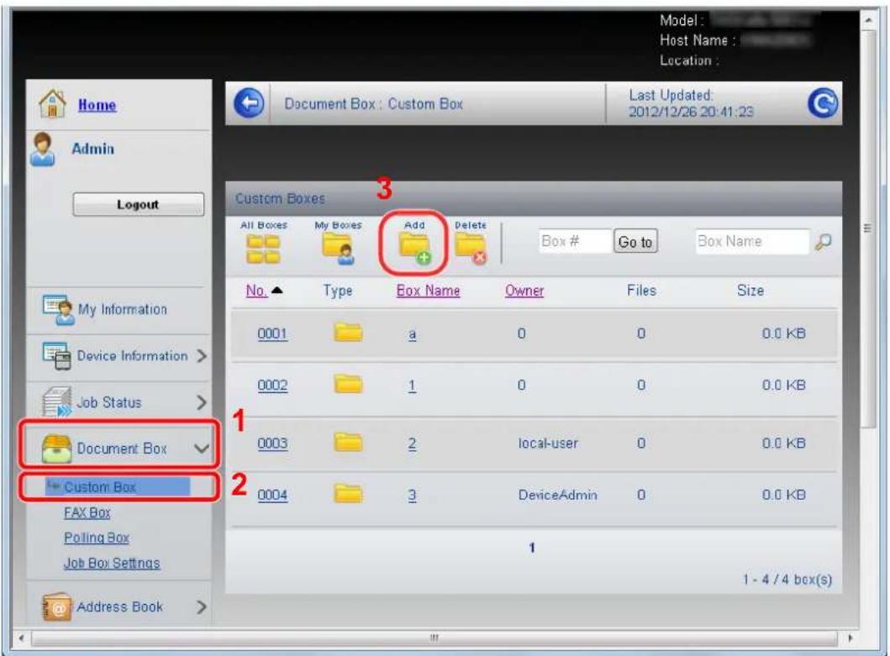Image resolution: width=890 pixels, height=656 pixels.
Task: Click the Device Information icon
Action: (x=57, y=356)
